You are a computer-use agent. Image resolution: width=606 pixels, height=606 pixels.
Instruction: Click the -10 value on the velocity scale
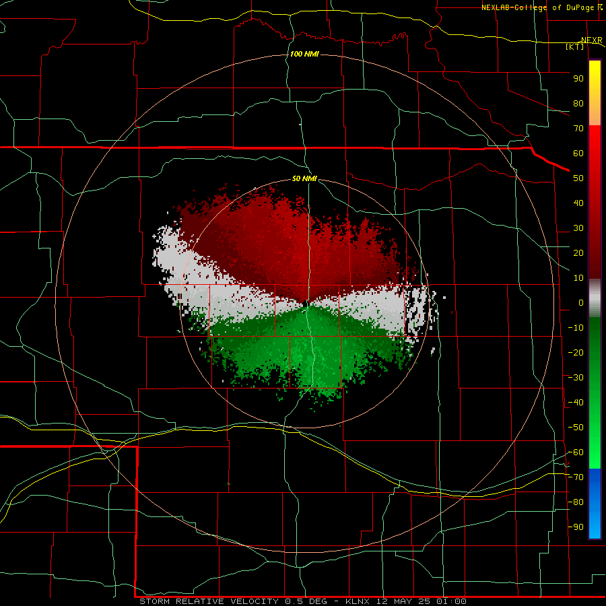(576, 328)
